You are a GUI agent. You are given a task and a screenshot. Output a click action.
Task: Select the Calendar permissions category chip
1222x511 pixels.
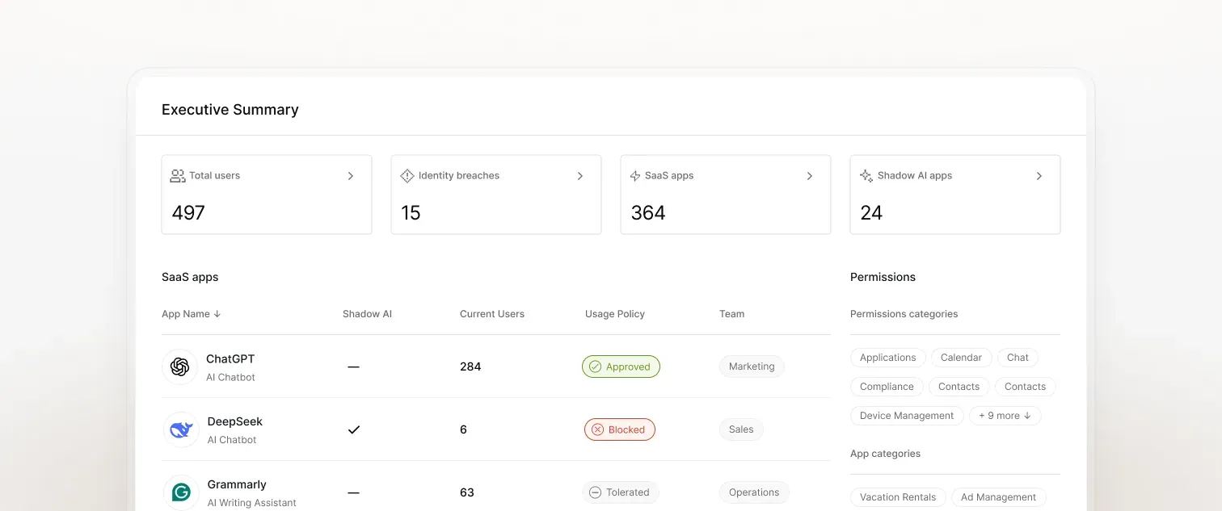tap(961, 358)
